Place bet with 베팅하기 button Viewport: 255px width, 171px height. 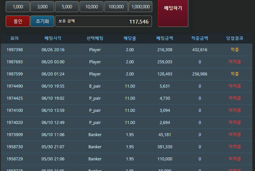(x=173, y=13)
